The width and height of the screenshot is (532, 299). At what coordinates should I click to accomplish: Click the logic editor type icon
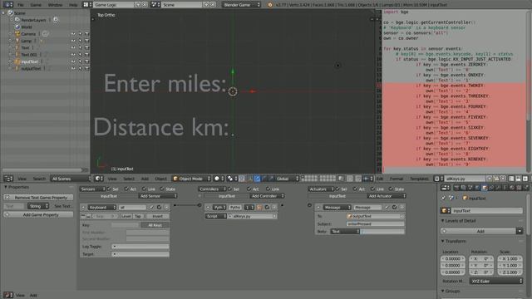[x=7, y=296]
